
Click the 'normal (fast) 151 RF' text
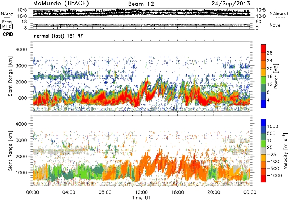tap(59, 36)
